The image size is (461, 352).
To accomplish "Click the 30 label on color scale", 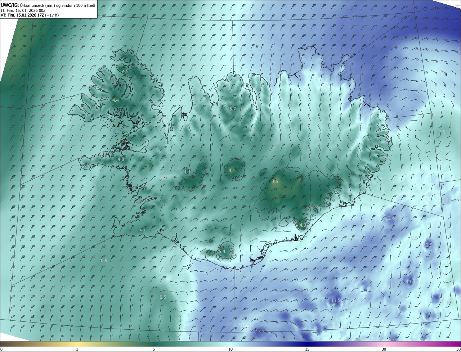I will pyautogui.click(x=384, y=349).
